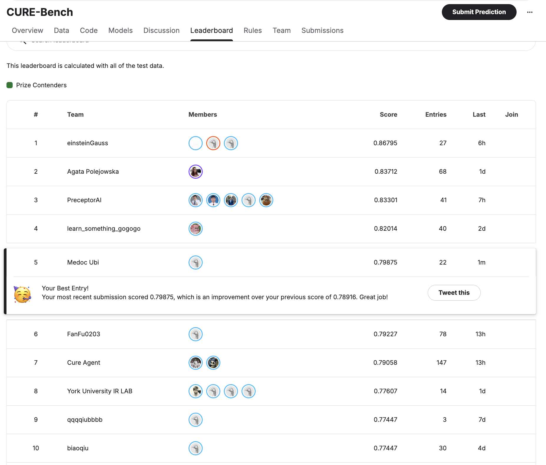The image size is (546, 465).
Task: Sort leaderboard rows by Last column
Action: point(479,115)
